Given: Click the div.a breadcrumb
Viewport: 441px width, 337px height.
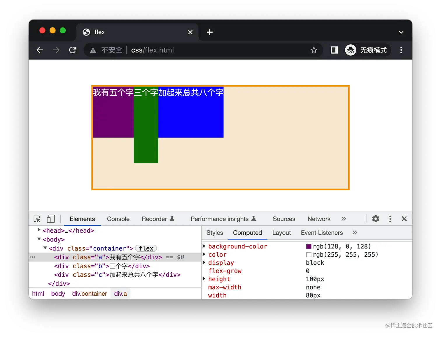Looking at the screenshot, I should click(x=120, y=294).
